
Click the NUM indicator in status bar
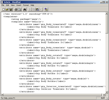tap(103, 98)
